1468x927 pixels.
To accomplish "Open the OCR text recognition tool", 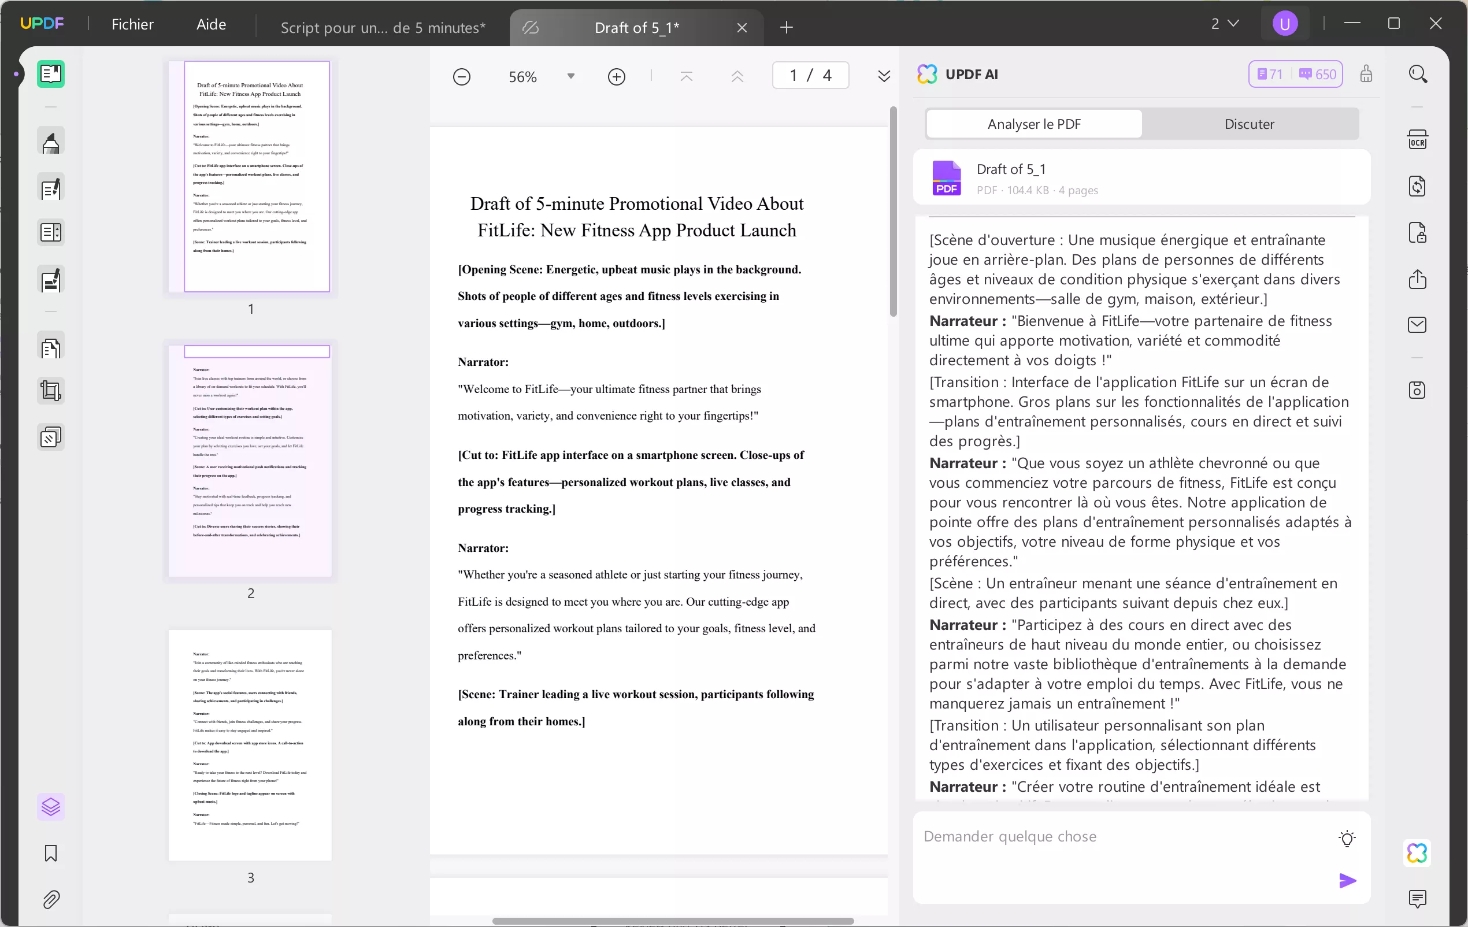I will coord(1417,139).
